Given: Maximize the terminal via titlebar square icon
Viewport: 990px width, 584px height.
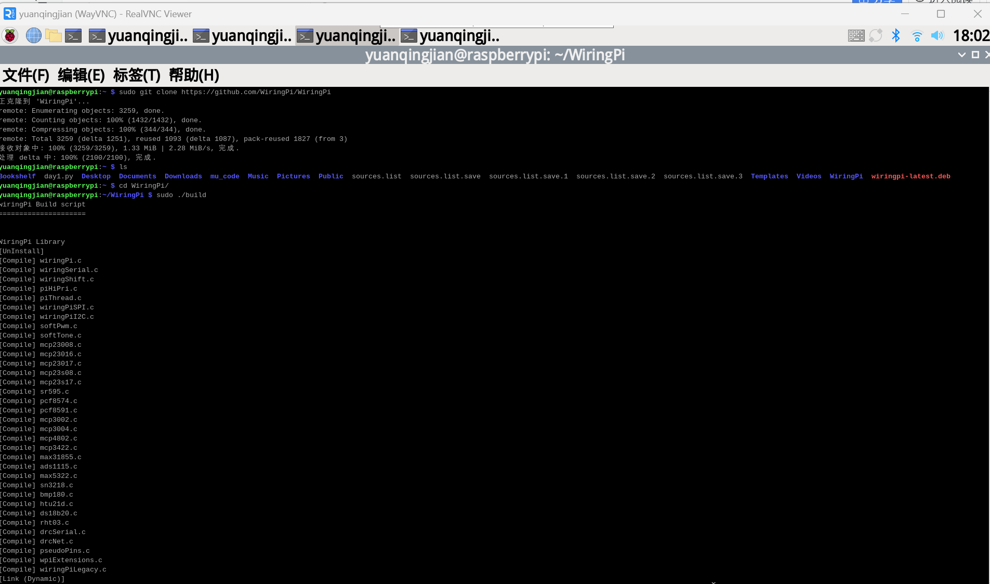Looking at the screenshot, I should click(x=975, y=55).
